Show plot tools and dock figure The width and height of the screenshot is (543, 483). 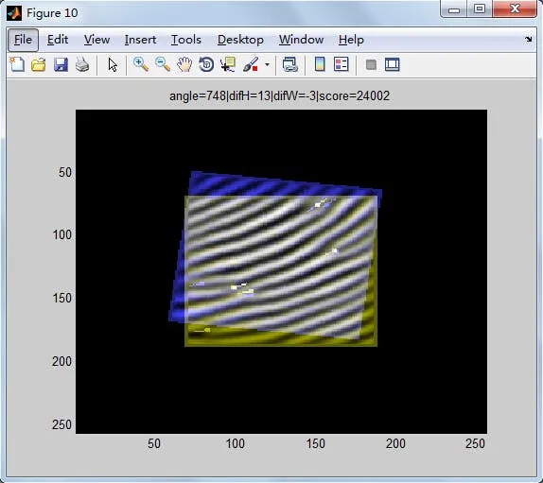click(393, 64)
